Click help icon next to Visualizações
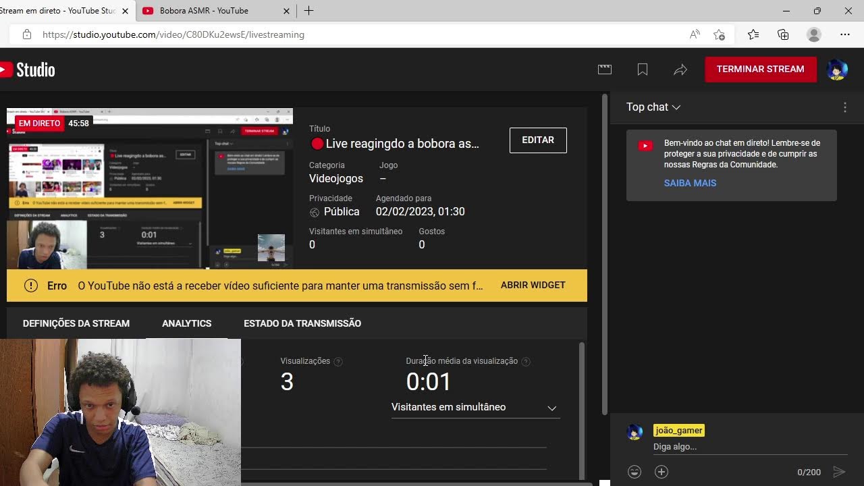The width and height of the screenshot is (864, 486). click(338, 362)
